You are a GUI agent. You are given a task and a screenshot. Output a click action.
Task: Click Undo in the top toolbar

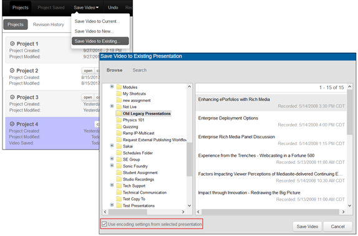pos(113,7)
